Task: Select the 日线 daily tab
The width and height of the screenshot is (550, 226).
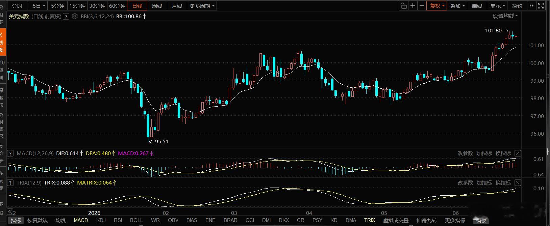Action: pos(137,6)
